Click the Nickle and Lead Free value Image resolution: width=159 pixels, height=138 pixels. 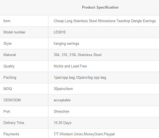click(70, 66)
